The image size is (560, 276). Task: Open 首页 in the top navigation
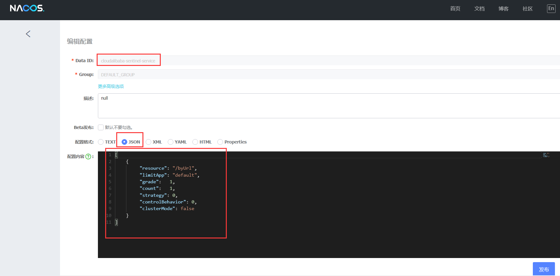click(x=455, y=9)
